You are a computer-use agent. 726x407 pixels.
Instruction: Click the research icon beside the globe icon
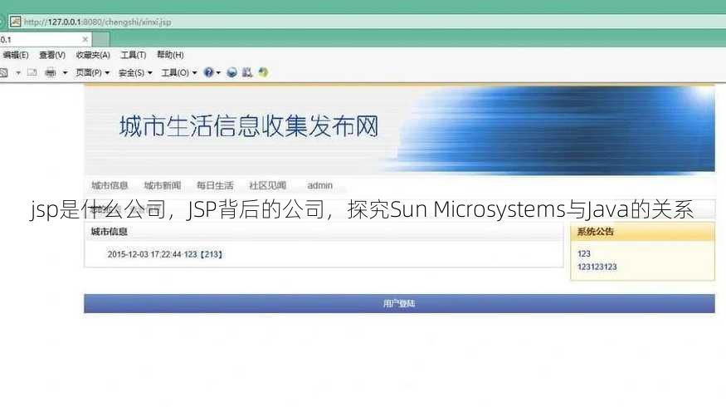pos(247,72)
